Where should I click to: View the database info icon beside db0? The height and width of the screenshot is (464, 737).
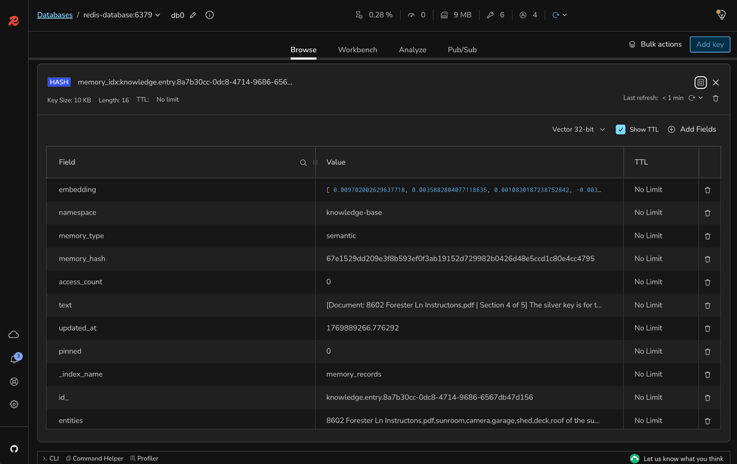click(209, 15)
